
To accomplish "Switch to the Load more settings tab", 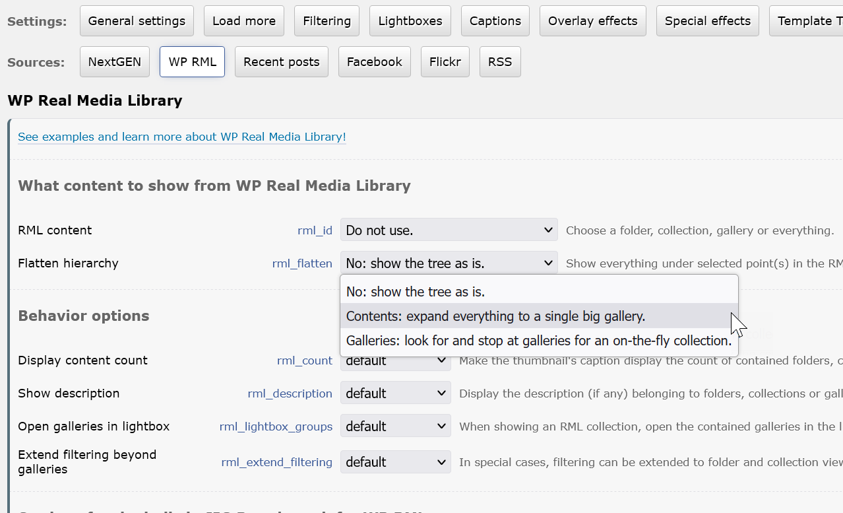I will 243,21.
